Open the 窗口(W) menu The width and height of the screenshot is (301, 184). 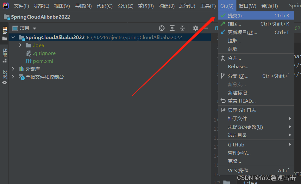(x=248, y=6)
